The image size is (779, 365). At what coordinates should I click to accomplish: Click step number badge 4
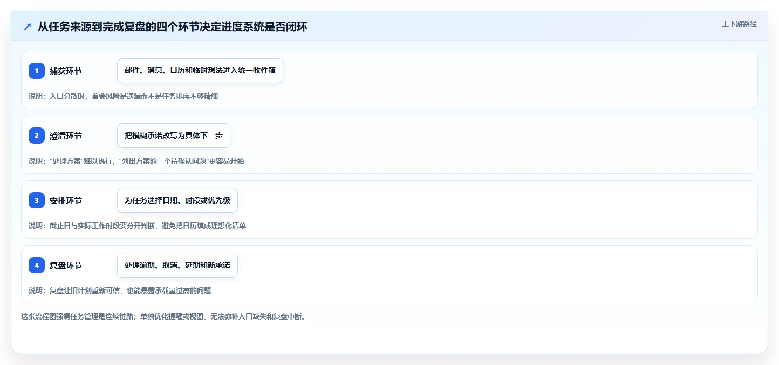pos(37,265)
